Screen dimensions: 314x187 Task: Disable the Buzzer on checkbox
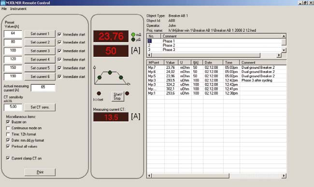click(8, 122)
